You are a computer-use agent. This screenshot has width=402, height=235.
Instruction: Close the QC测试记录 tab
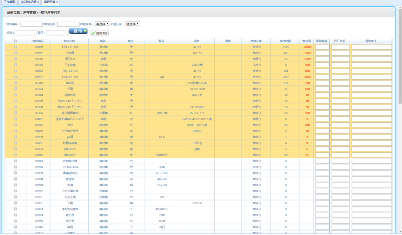(x=38, y=2)
